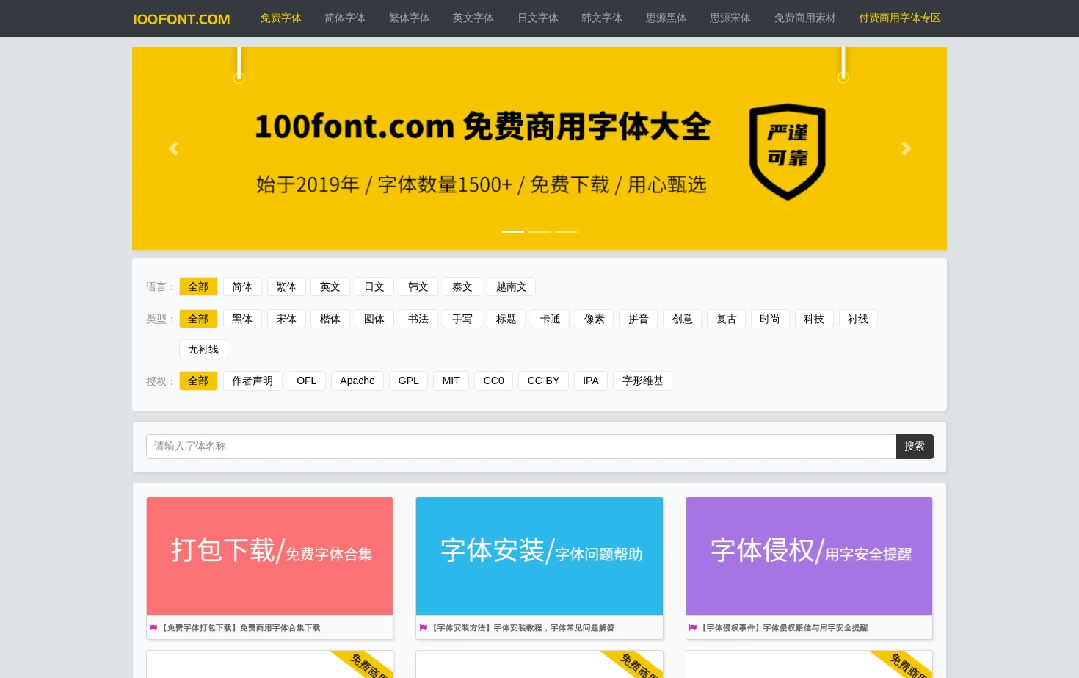1079x678 pixels.
Task: Open 免费字体 nav menu item
Action: coord(281,18)
